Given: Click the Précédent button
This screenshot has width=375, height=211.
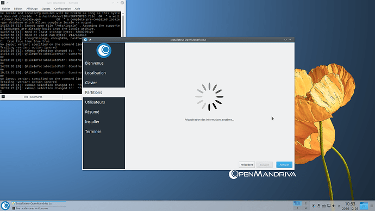Looking at the screenshot, I should (x=247, y=165).
